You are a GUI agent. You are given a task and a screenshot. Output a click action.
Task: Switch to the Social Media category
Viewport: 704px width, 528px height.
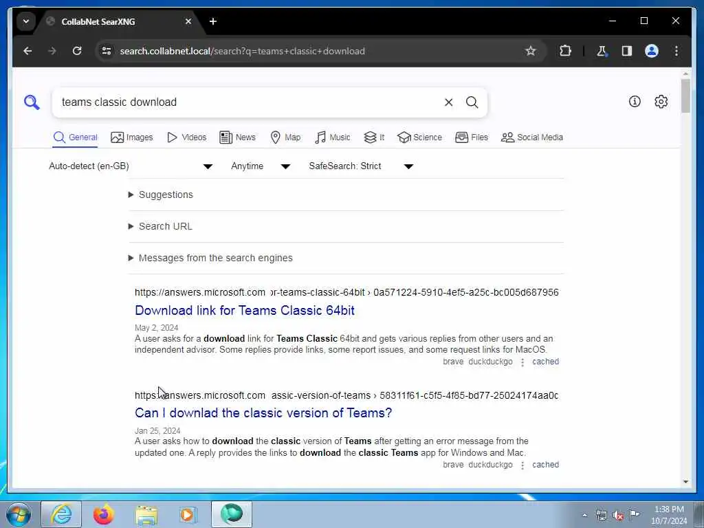[532, 137]
